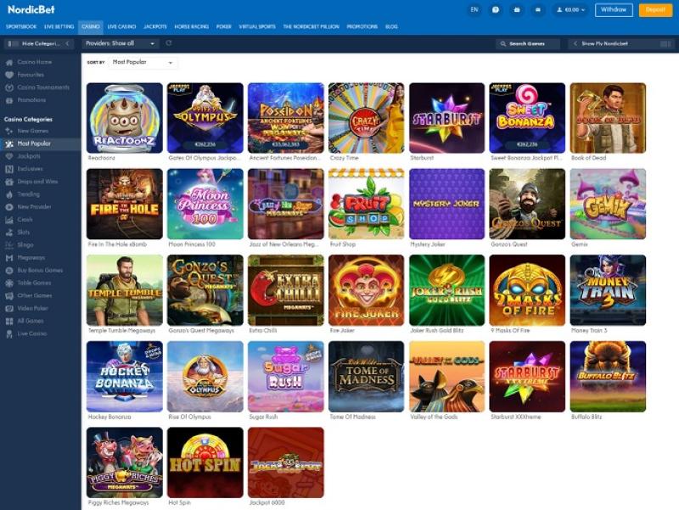The image size is (679, 510).
Task: Click the Casino Home house icon
Action: [9, 63]
